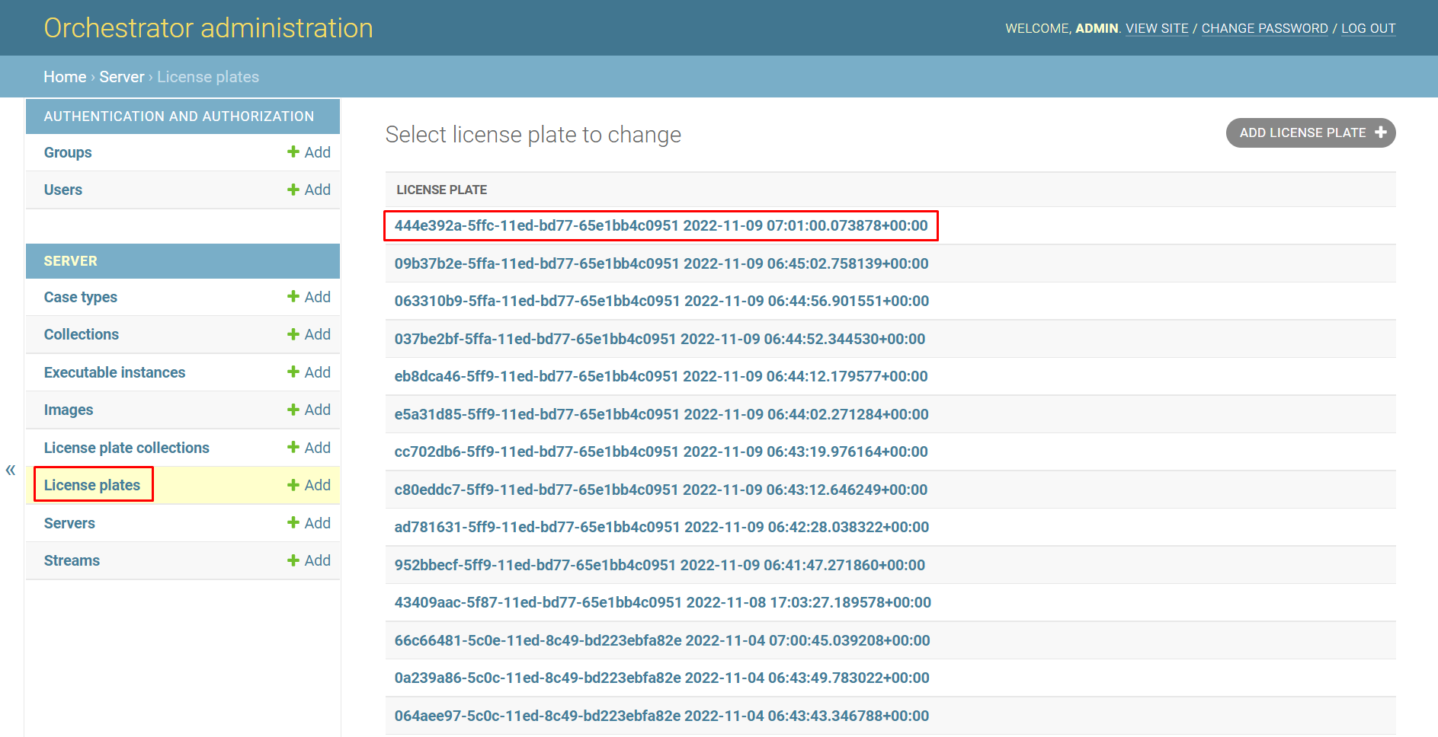Image resolution: width=1438 pixels, height=737 pixels.
Task: Add a Stream with the plus icon
Action: point(293,560)
